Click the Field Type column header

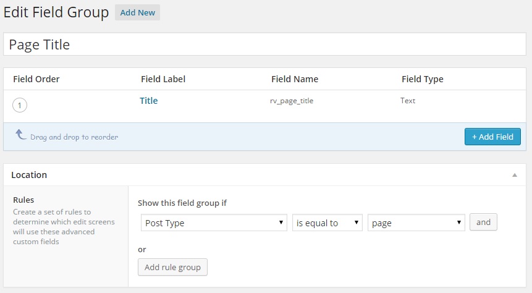[x=422, y=79]
